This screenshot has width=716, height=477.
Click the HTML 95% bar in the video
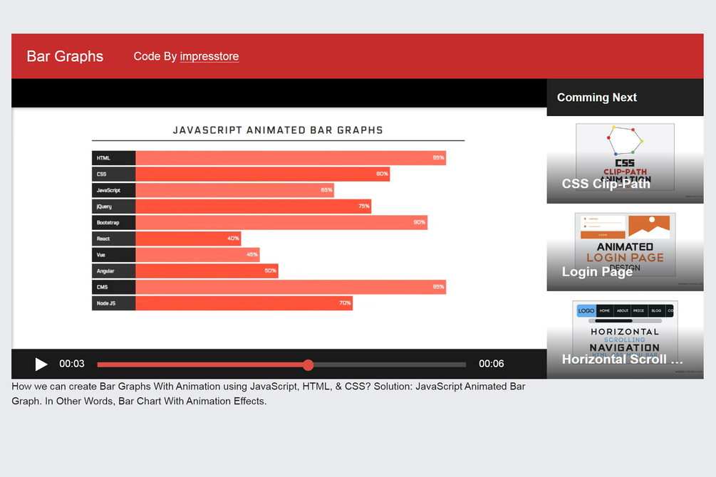tap(291, 158)
